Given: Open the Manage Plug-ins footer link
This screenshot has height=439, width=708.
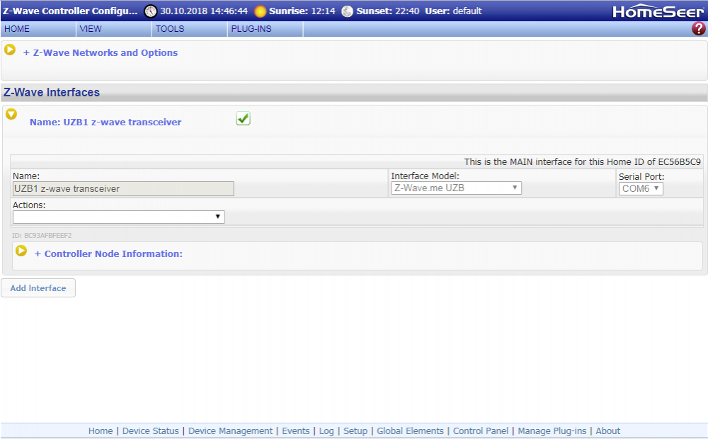Looking at the screenshot, I should tap(552, 431).
